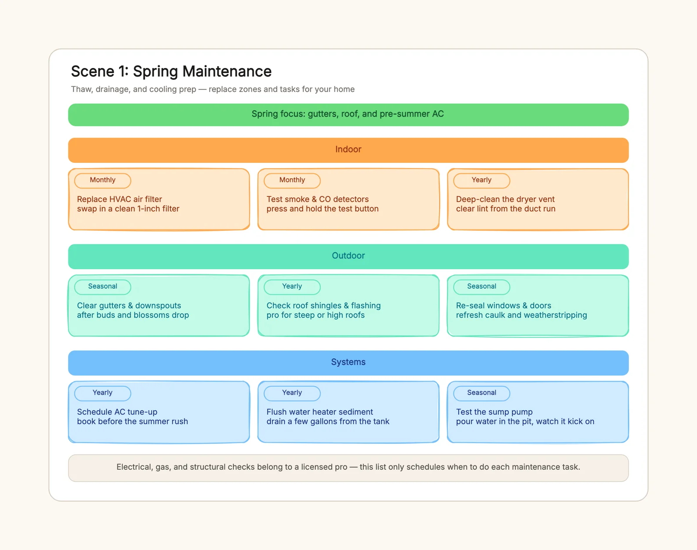
Task: Click the Monthly tag on smoke detectors card
Action: (292, 180)
